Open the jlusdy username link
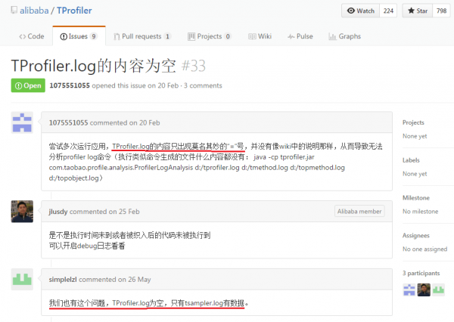Viewport: 454px width, 322px height. (x=58, y=212)
